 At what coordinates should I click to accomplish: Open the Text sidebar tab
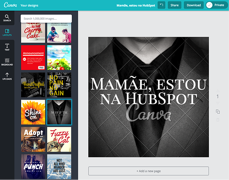tap(7, 47)
